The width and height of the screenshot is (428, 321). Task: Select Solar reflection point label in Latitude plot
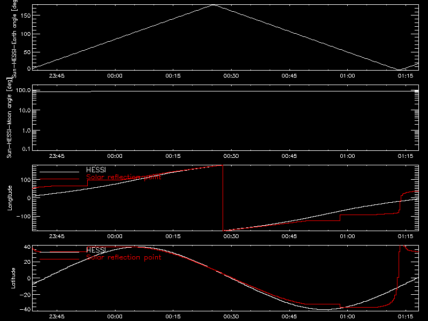click(x=124, y=257)
